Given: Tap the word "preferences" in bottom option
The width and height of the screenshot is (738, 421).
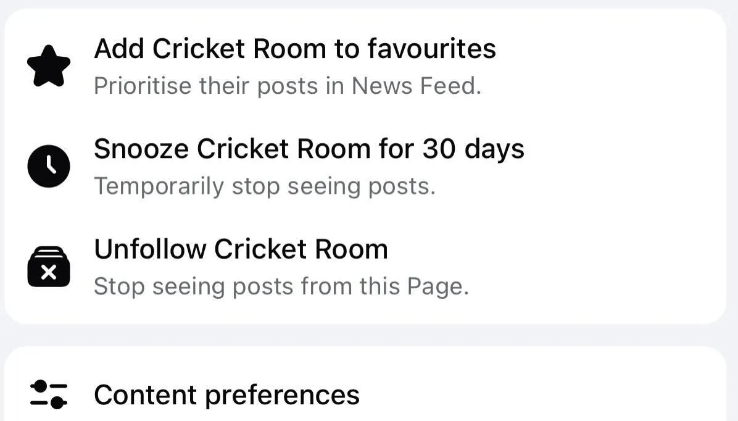Looking at the screenshot, I should [x=282, y=396].
